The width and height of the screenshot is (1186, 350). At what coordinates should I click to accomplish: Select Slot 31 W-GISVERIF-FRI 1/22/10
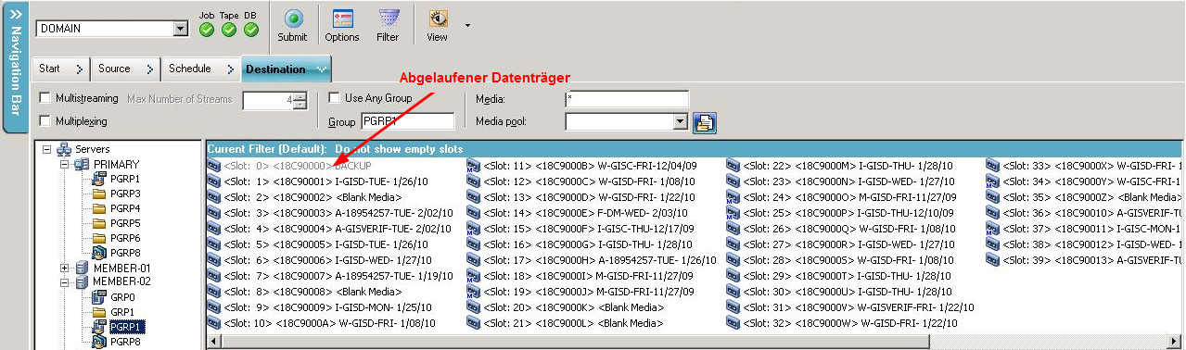858,307
